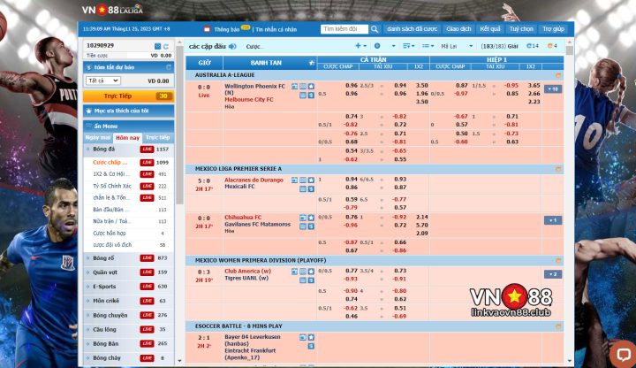Collapse MEXICO WOMEN PRIMERA DIVISION section

click(558, 261)
